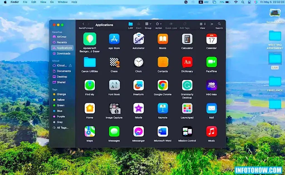The width and height of the screenshot is (285, 175).
Task: Select the Mission Control app icon
Action: coord(187,131)
